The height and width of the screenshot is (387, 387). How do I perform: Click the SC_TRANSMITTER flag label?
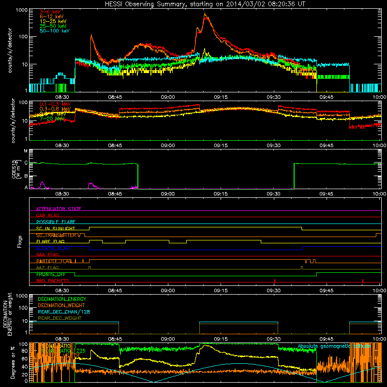56,235
